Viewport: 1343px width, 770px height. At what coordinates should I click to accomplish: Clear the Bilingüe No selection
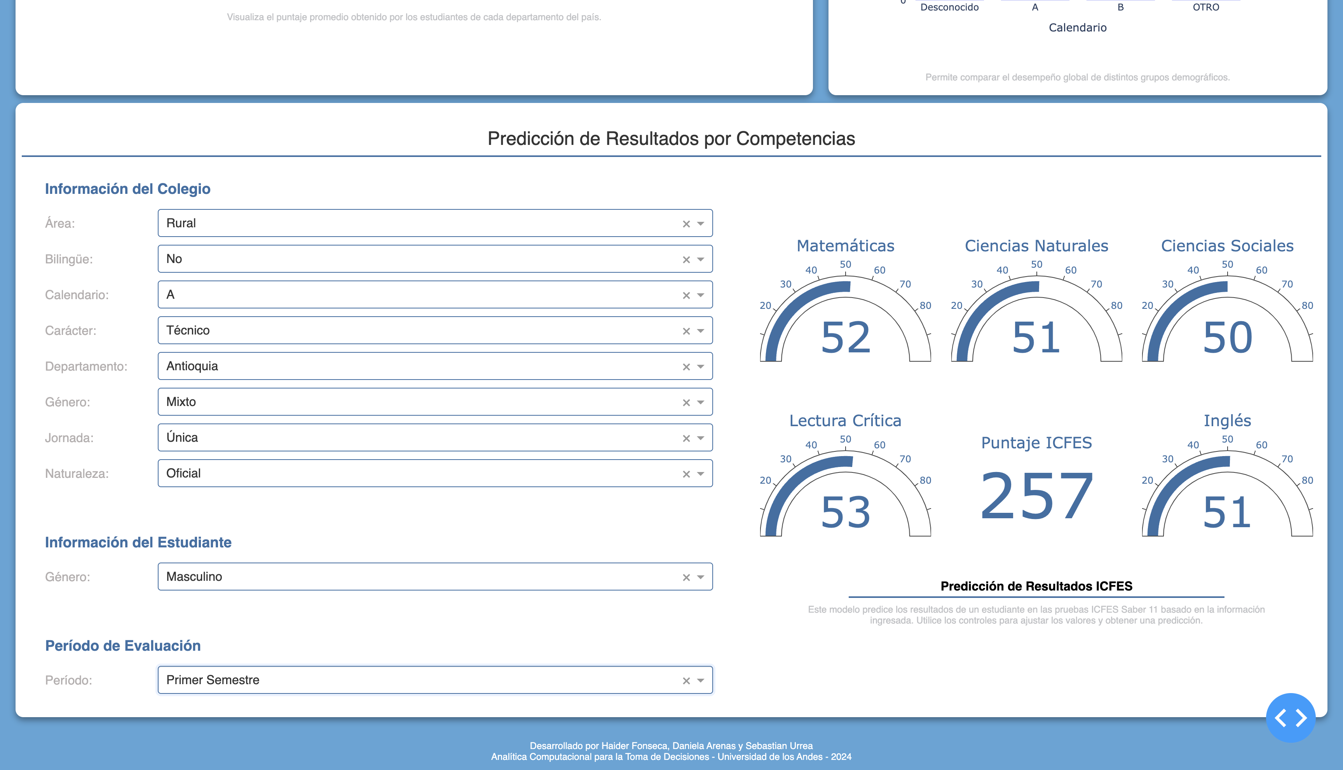click(x=686, y=260)
